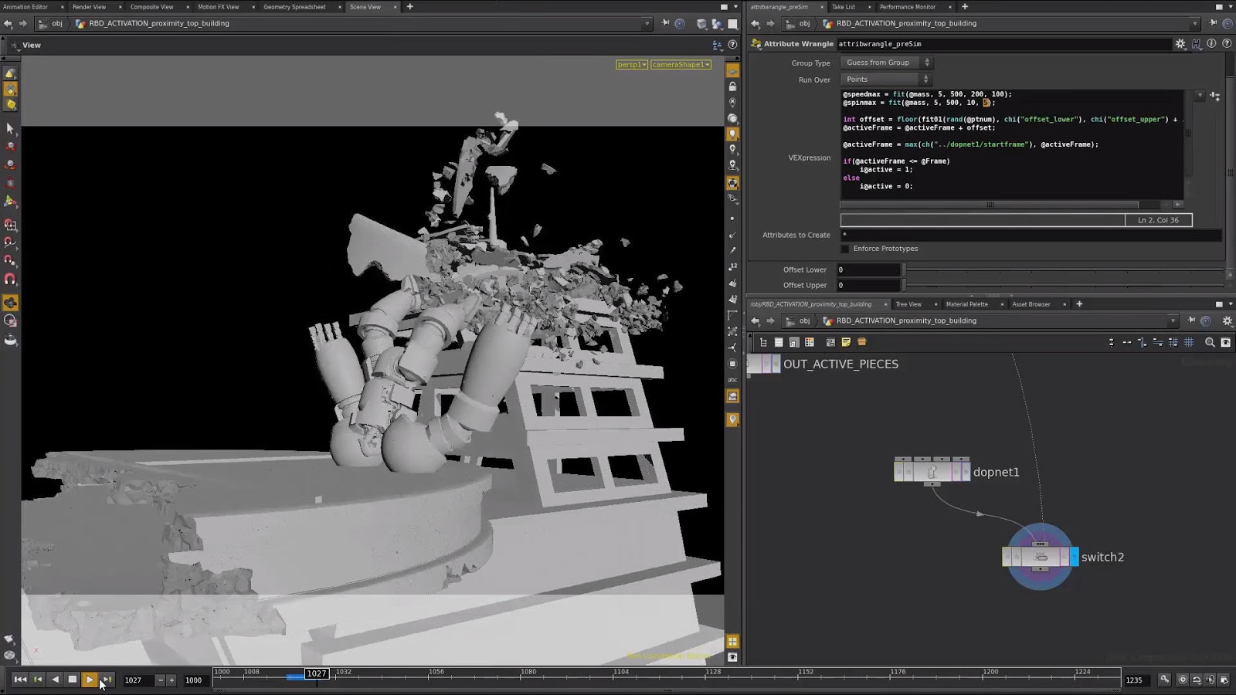Viewport: 1236px width, 695px height.
Task: Open the Attribute Wrangle gear settings menu
Action: pos(1180,44)
